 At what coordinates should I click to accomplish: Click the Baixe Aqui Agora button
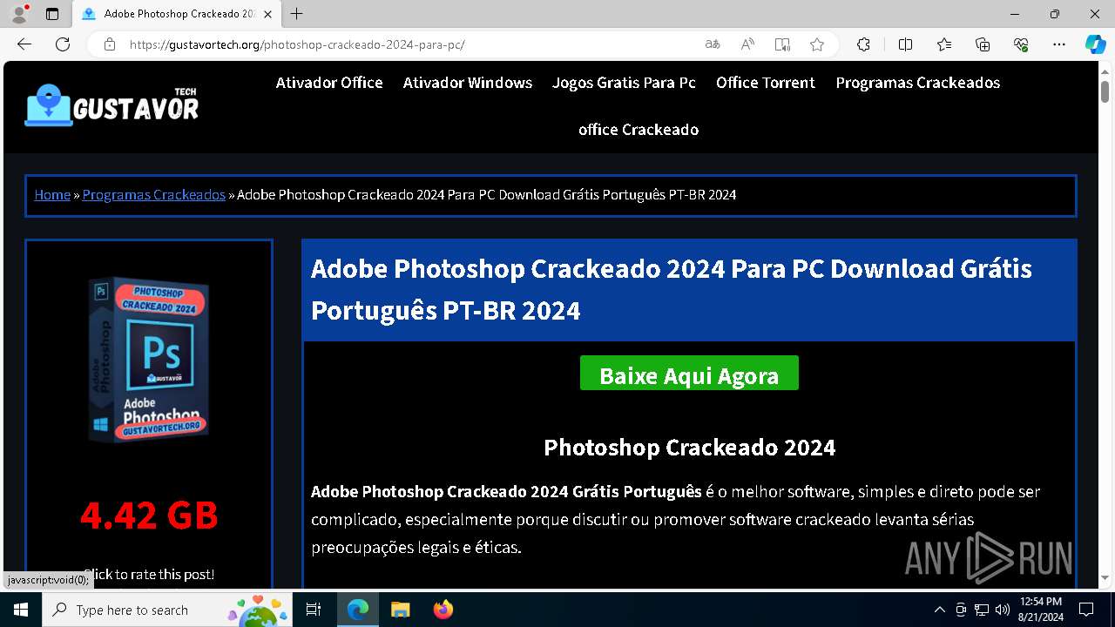coord(689,373)
